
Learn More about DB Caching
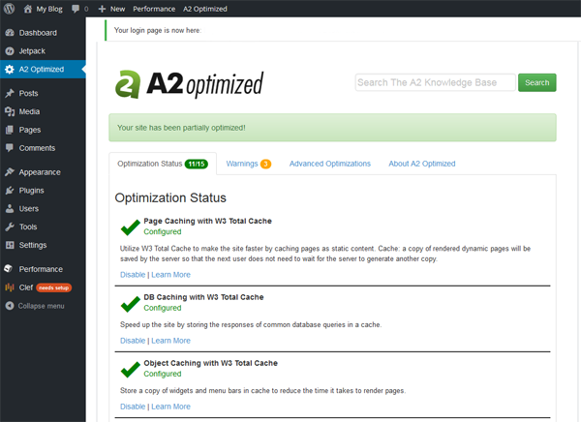(170, 341)
